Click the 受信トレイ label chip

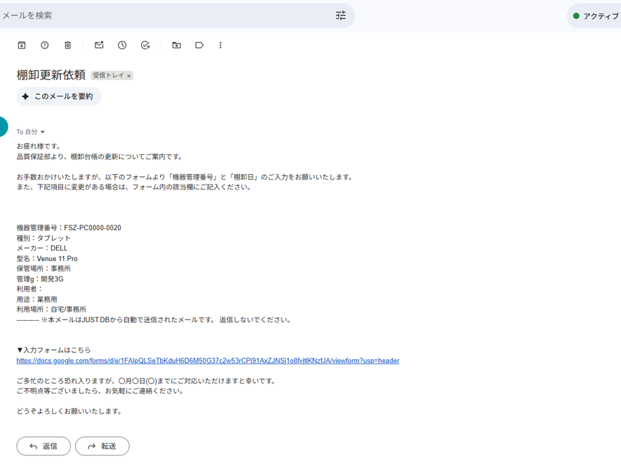coord(108,76)
